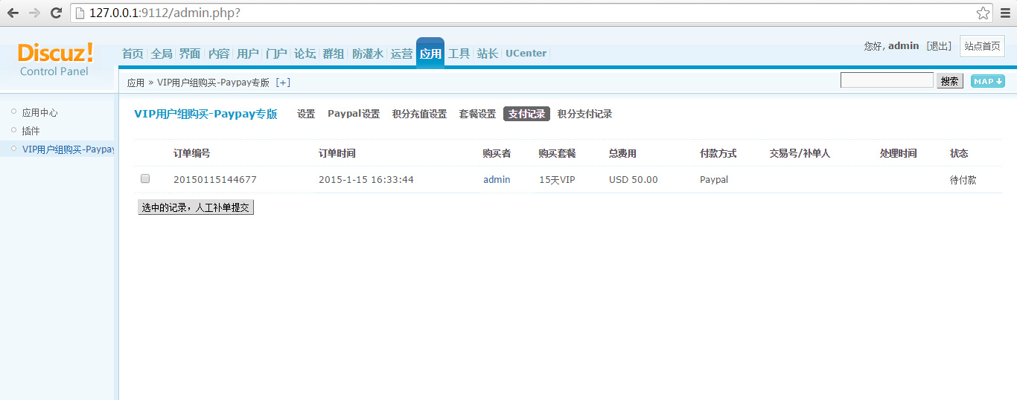
Task: Click the 处理时间 column header
Action: pos(898,153)
